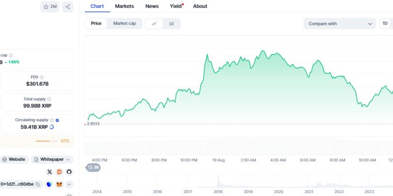Click the 2014 mark on timeline navigator
The image size is (393, 196).
[97, 192]
